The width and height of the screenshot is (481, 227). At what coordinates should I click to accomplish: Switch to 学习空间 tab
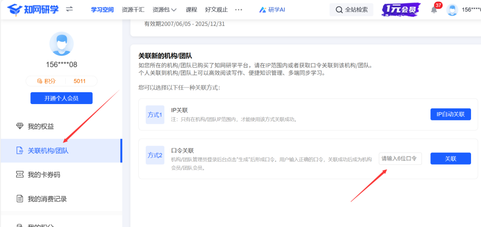coord(102,9)
